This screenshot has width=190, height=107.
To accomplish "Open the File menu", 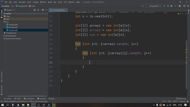I will pyautogui.click(x=6, y=2).
